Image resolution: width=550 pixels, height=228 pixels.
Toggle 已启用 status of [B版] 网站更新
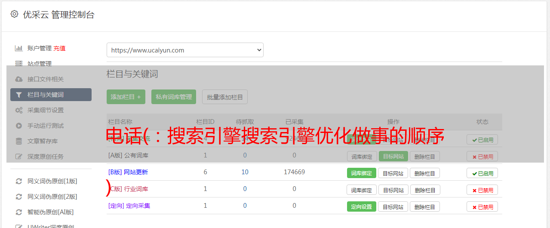(x=482, y=173)
